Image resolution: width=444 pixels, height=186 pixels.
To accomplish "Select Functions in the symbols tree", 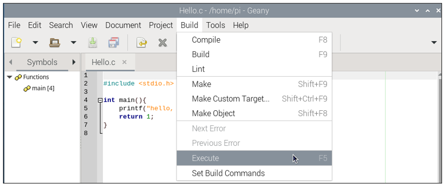I will (36, 77).
